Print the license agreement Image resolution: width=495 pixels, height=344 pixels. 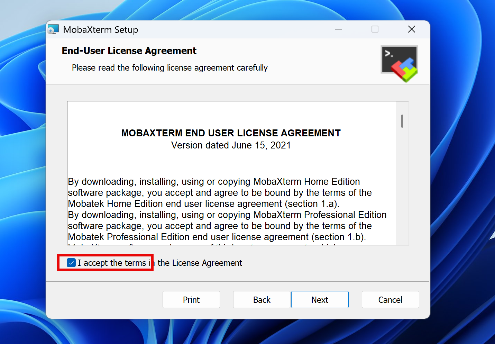pyautogui.click(x=191, y=300)
